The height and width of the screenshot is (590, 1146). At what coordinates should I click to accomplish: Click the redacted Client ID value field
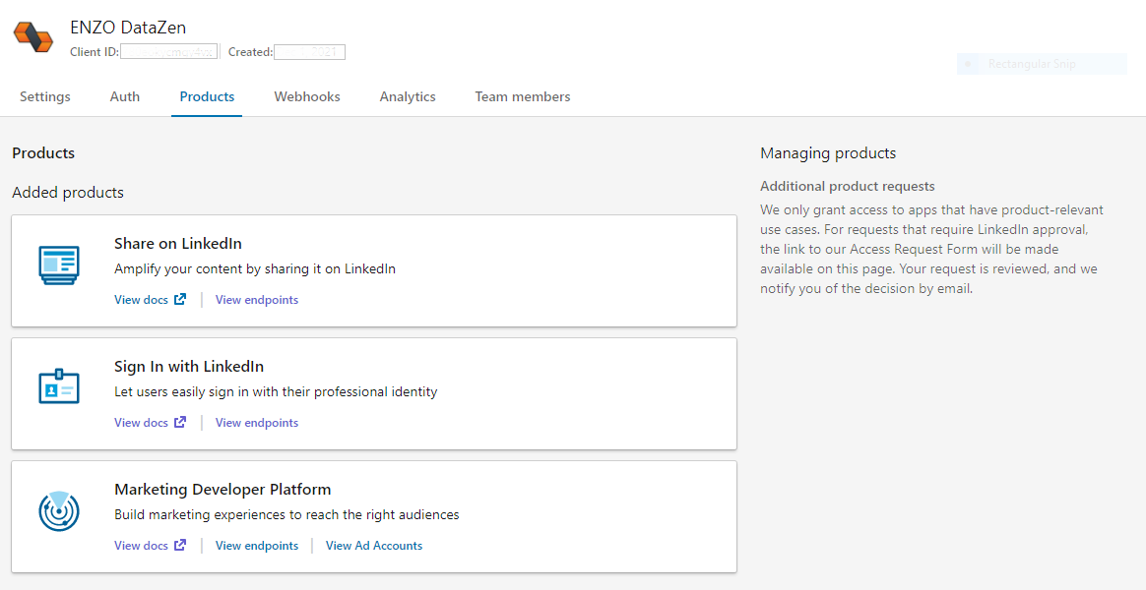[169, 52]
